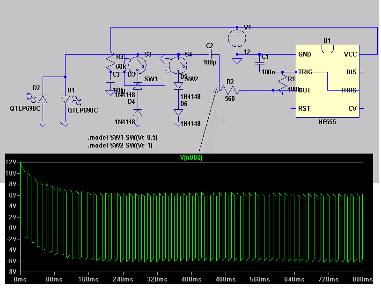Click capacitor C3 symbol

tap(110, 81)
